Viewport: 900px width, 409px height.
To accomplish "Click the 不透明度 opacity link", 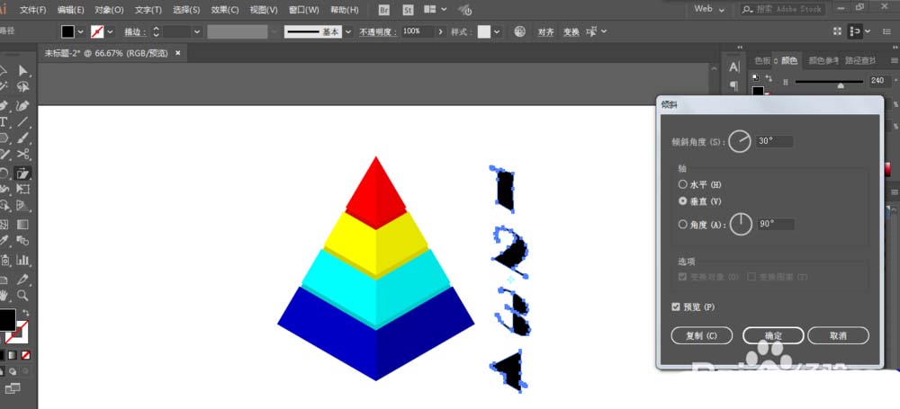I will [x=378, y=32].
